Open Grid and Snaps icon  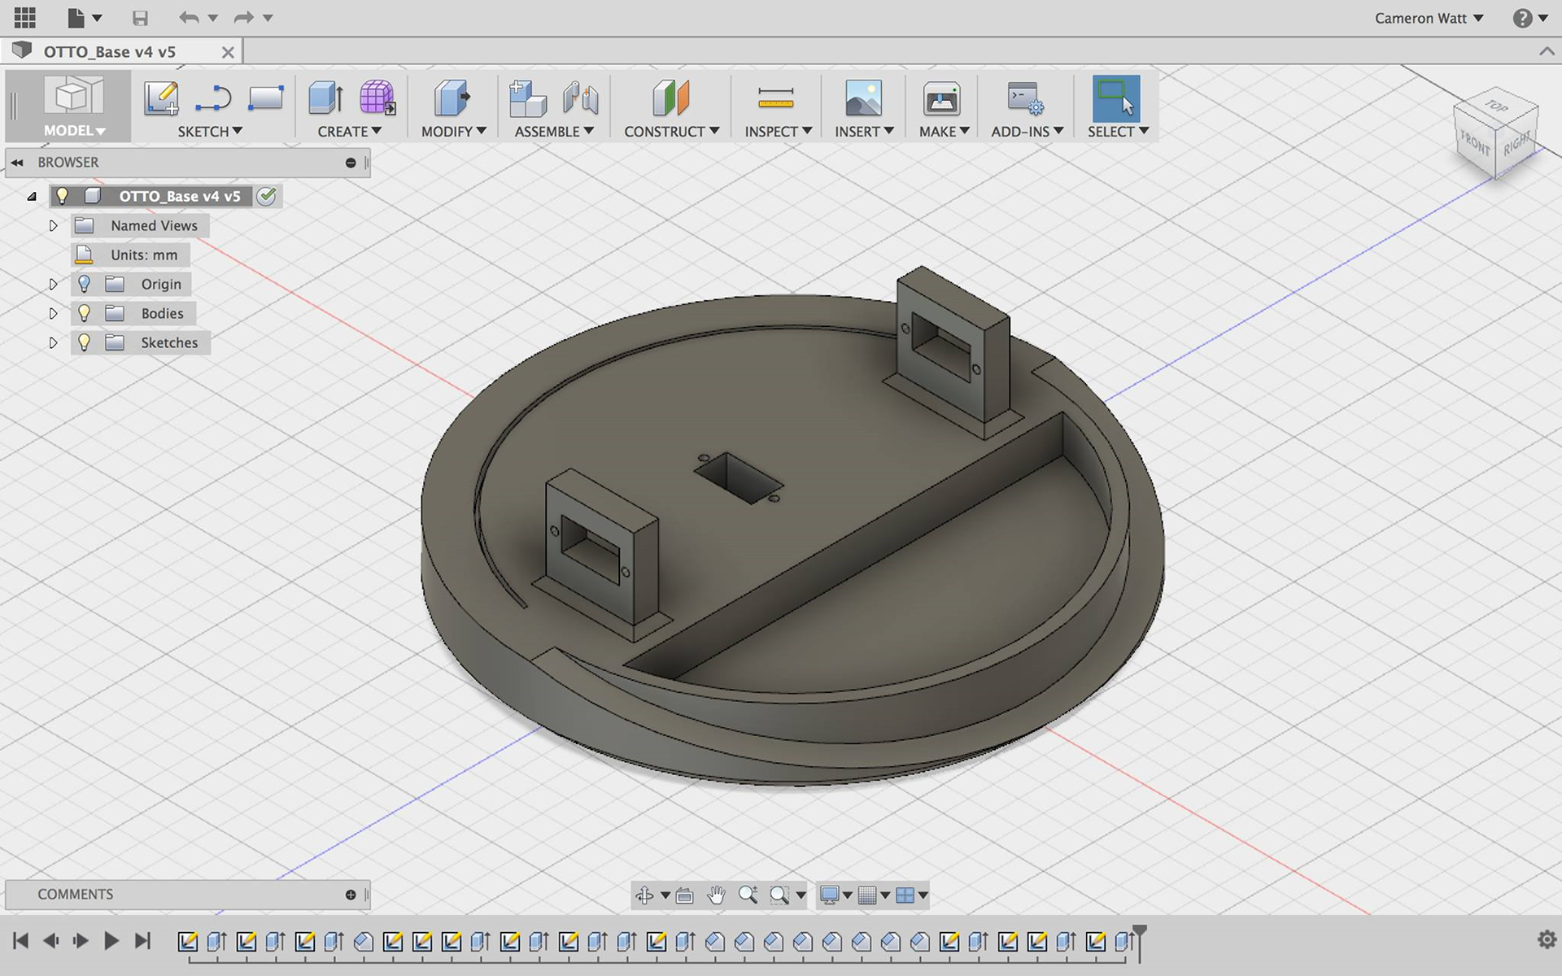[x=867, y=895]
